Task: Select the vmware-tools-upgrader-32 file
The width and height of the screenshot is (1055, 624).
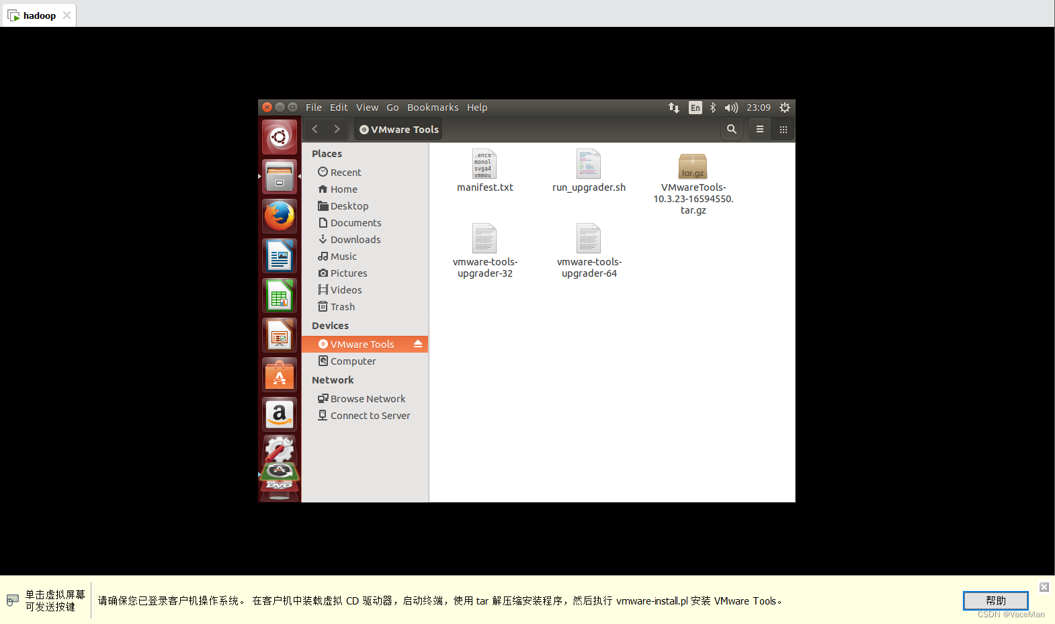Action: tap(484, 251)
